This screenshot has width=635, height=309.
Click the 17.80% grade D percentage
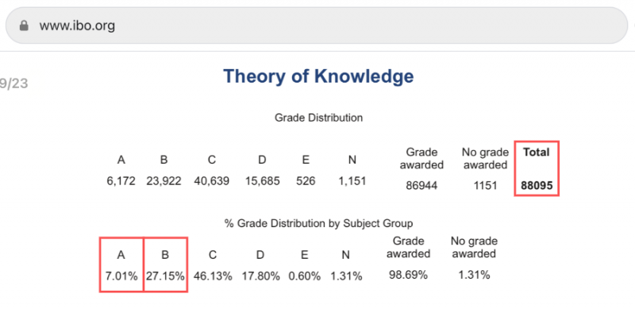click(261, 276)
